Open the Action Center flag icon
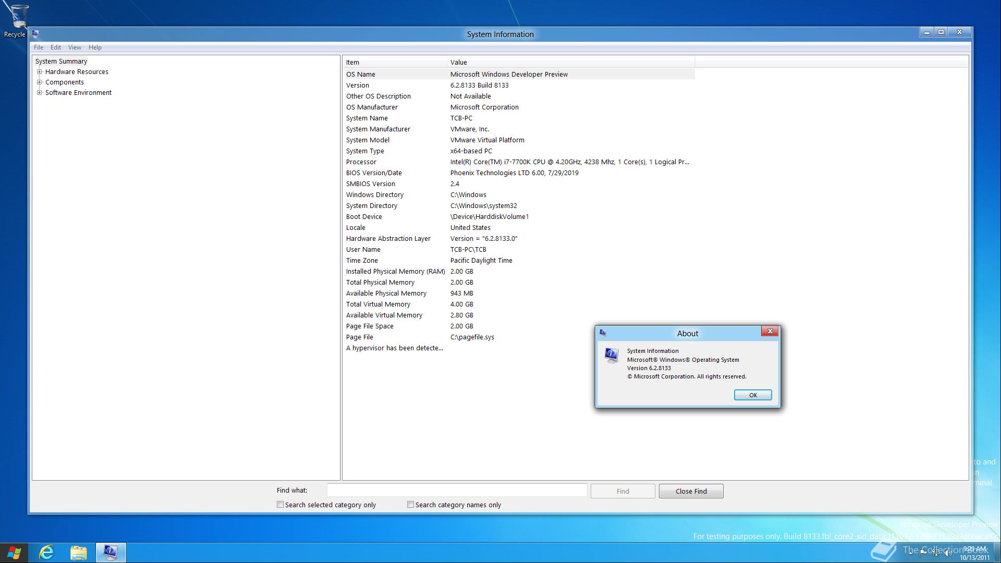Viewport: 1001px width, 563px height. point(923,553)
